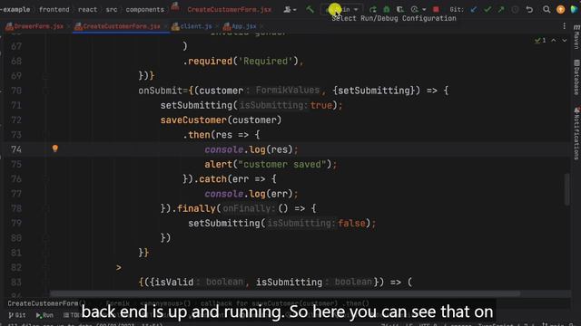Viewport: 581px width, 326px height.
Task: Click 'react' in breadcrumb path
Action: 87,9
